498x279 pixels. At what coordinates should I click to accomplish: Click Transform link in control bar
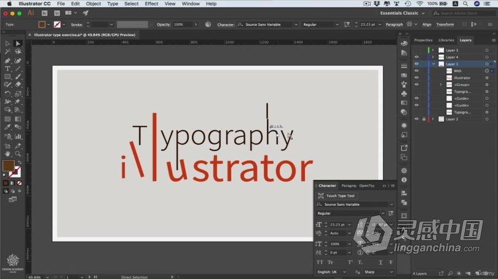coord(445,25)
